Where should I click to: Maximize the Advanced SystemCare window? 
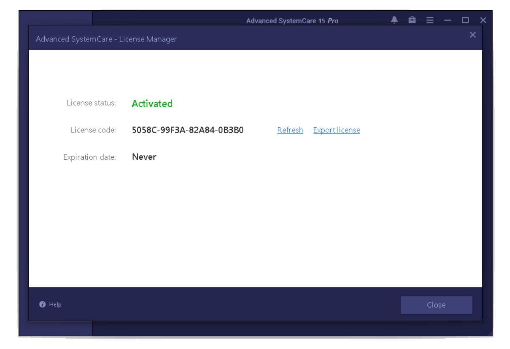click(x=465, y=20)
